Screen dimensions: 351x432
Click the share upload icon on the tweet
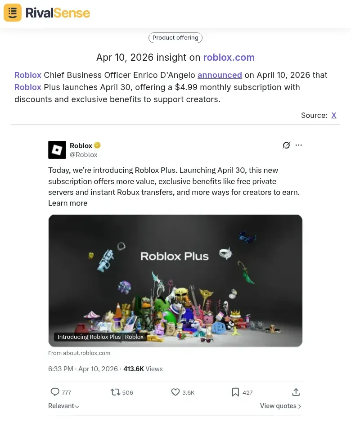coord(296,392)
